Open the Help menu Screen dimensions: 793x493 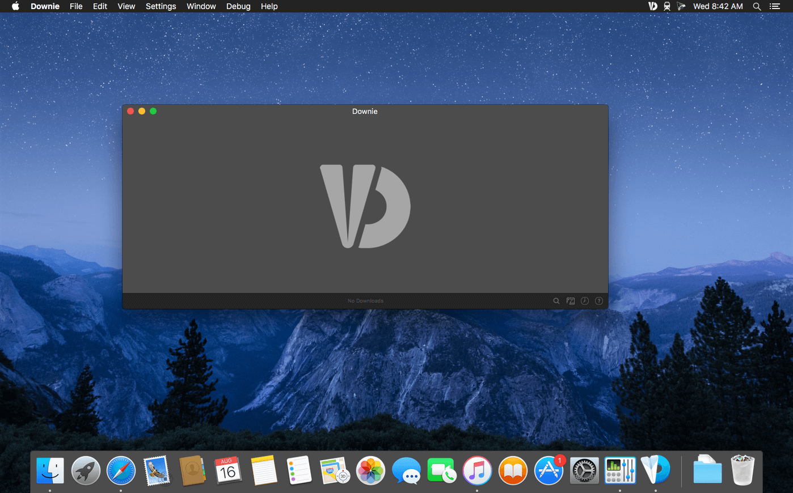(269, 6)
